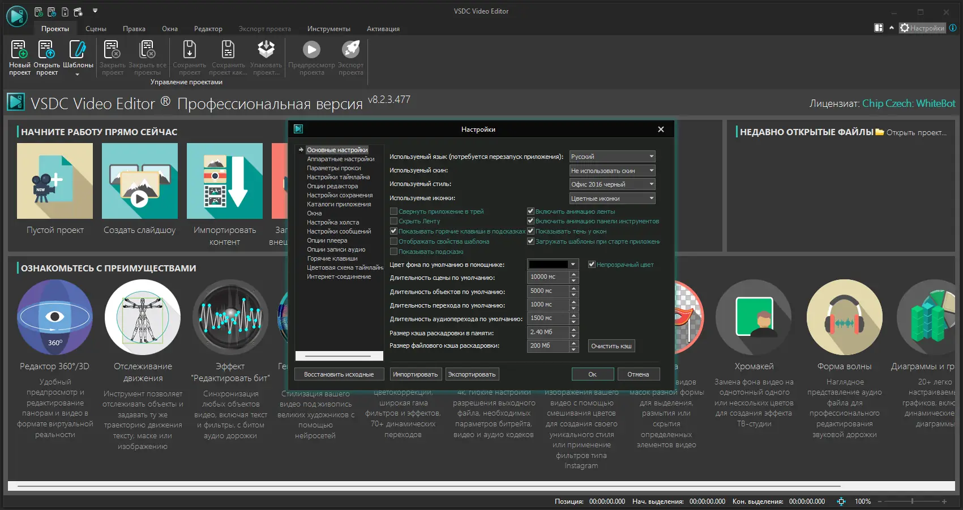963x510 pixels.
Task: Open the VSDC application logo menu
Action: pos(17,16)
